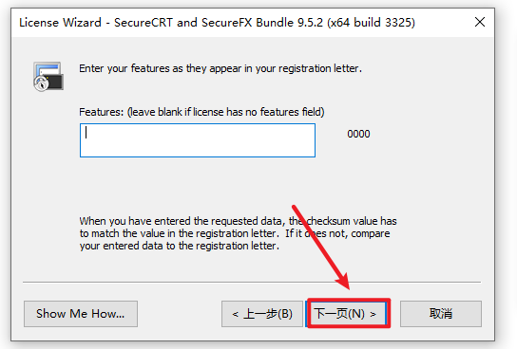Click the red highlight border around 下一页
This screenshot has width=517, height=349.
pyautogui.click(x=349, y=313)
